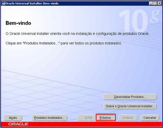Click the red footer bar right of logo
Image resolution: width=163 pixels, height=128 pixels.
point(95,124)
